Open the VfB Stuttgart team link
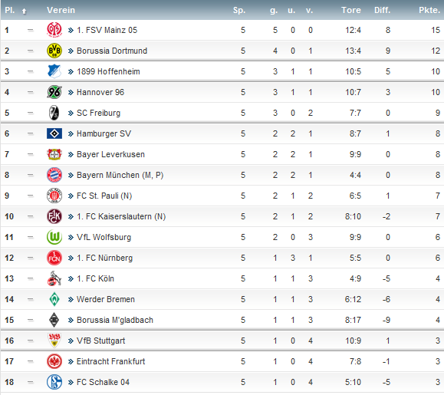The width and height of the screenshot is (444, 395). point(100,341)
